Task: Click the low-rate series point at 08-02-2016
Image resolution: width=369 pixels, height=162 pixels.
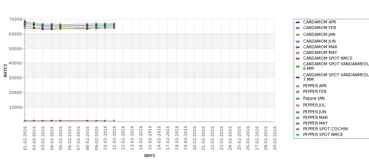Action: 87,121
